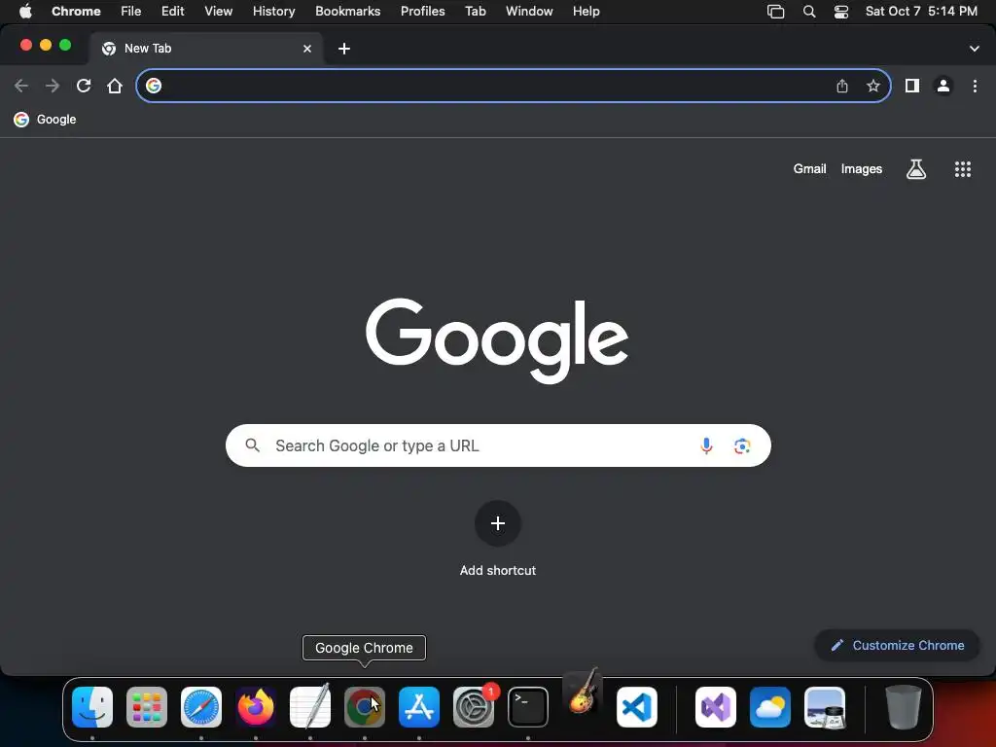Bookmark this tab with the star icon
The height and width of the screenshot is (747, 996).
click(873, 86)
